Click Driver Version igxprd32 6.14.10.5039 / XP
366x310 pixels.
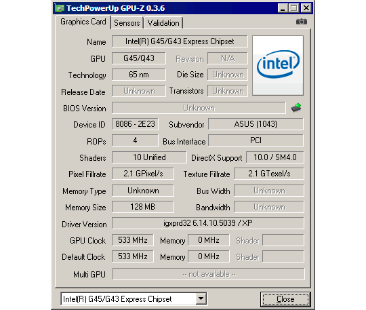(x=208, y=223)
